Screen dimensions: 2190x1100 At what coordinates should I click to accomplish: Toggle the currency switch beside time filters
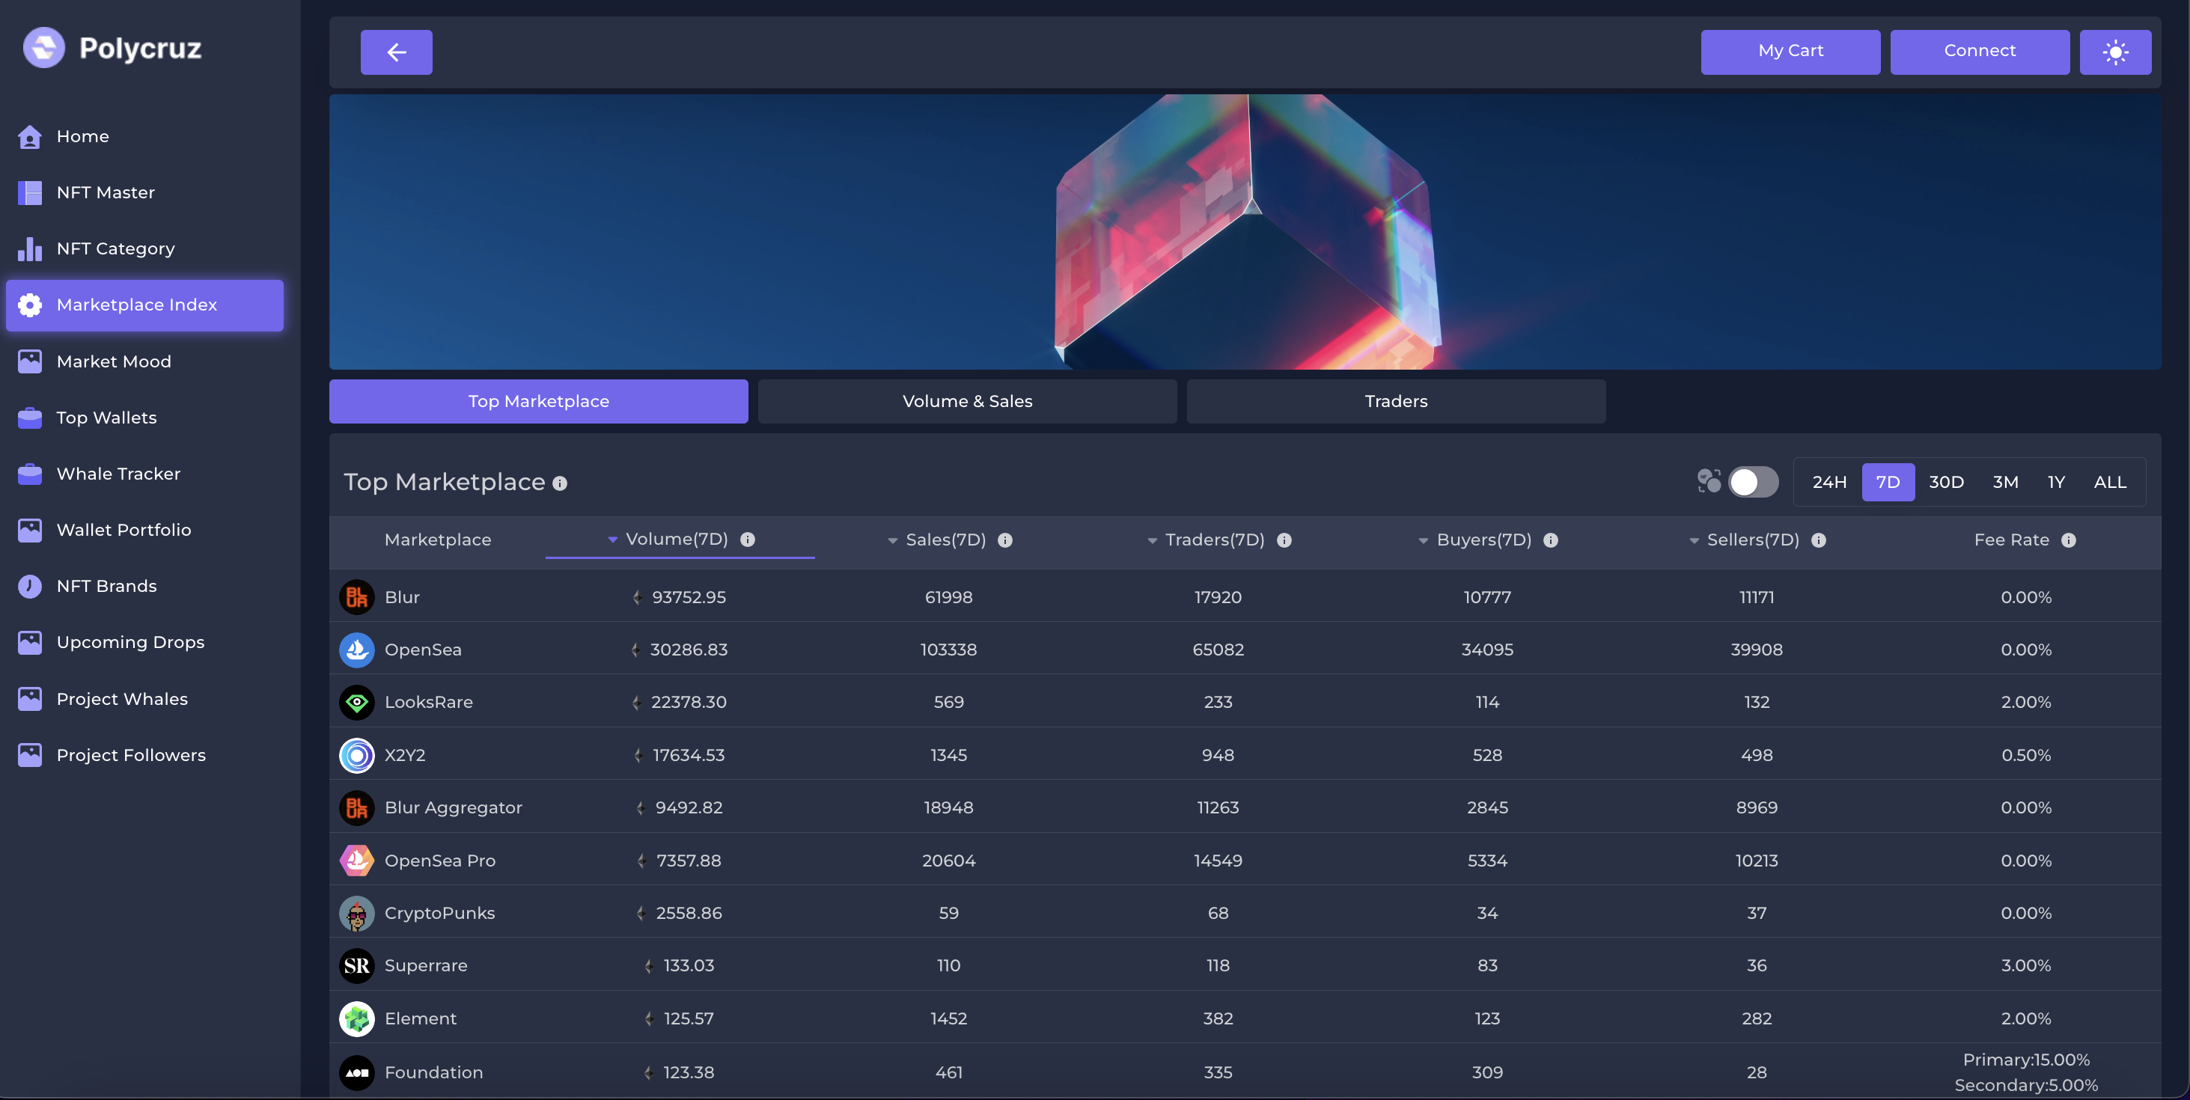pos(1753,482)
